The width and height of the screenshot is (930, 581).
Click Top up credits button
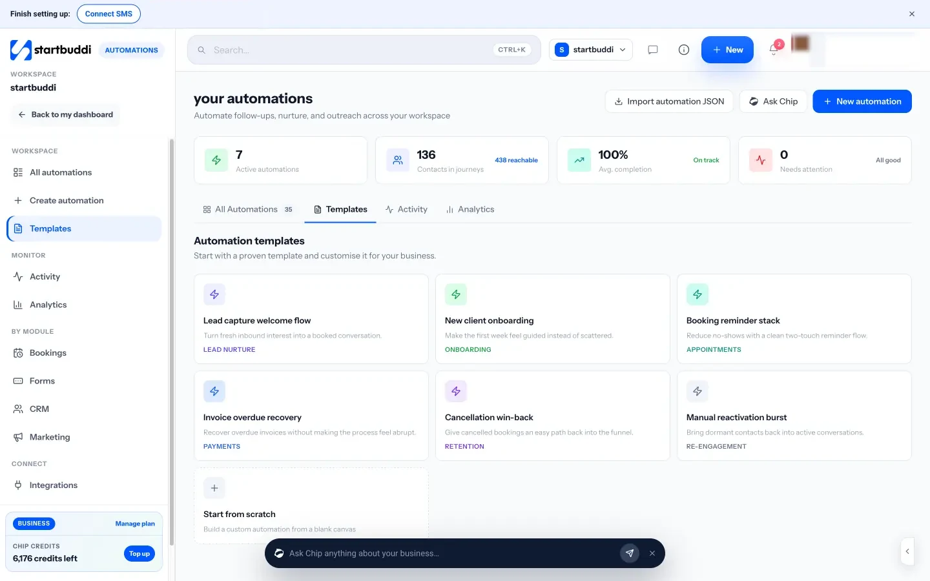pos(139,554)
